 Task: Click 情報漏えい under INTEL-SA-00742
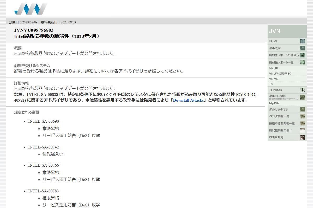[53, 154]
